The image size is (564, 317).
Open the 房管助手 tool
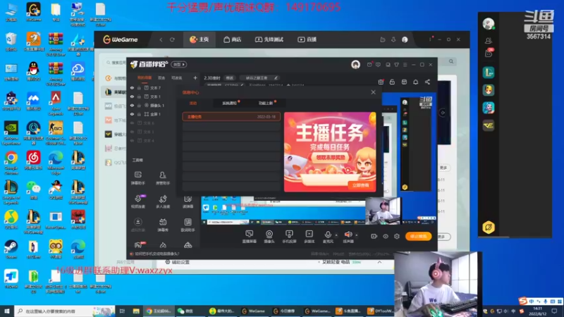pos(163,178)
